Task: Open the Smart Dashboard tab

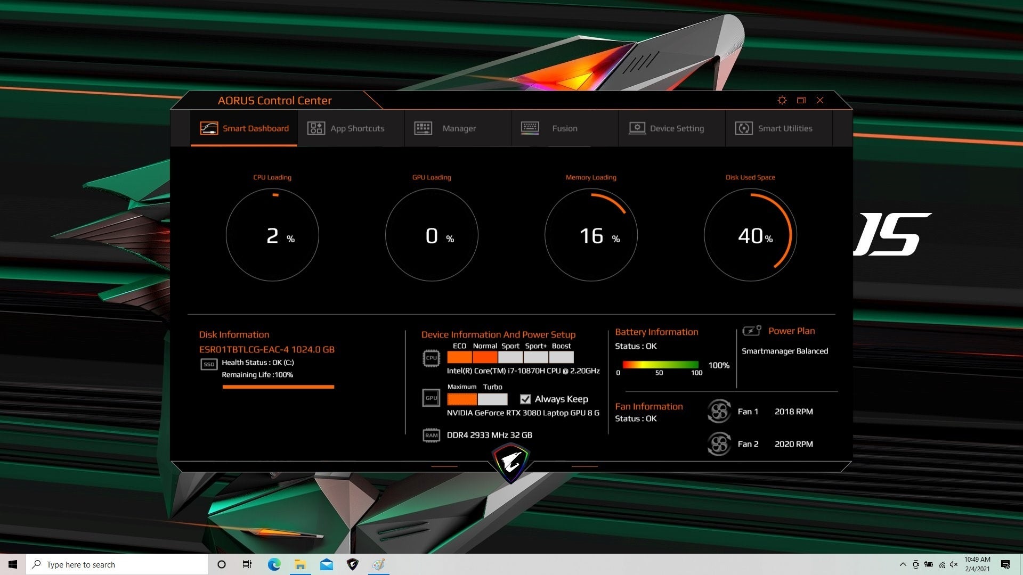Action: [x=244, y=128]
